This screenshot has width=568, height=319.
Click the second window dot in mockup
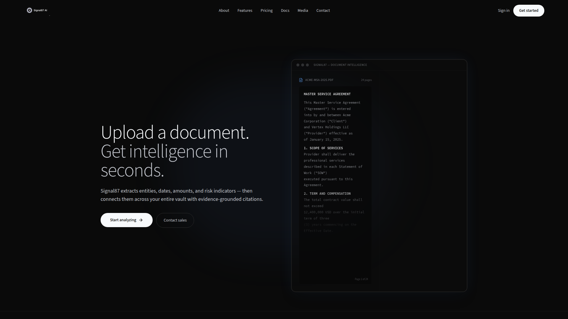303,65
